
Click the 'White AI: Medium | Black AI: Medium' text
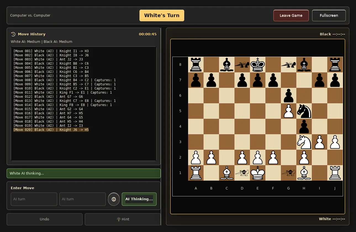(42, 42)
